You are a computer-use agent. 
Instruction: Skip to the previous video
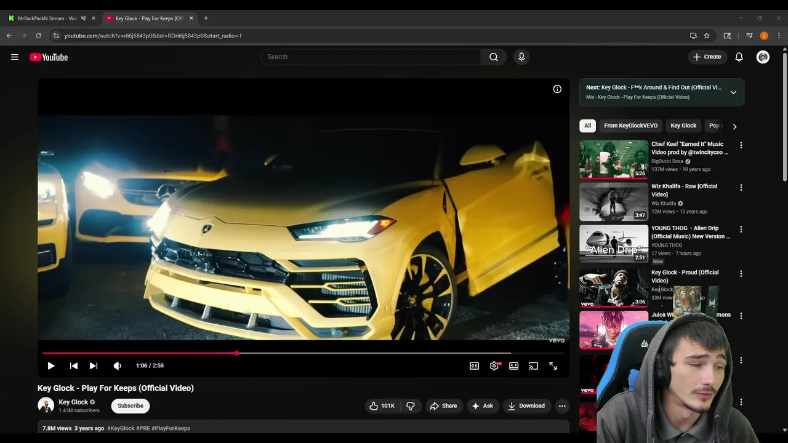pos(73,365)
